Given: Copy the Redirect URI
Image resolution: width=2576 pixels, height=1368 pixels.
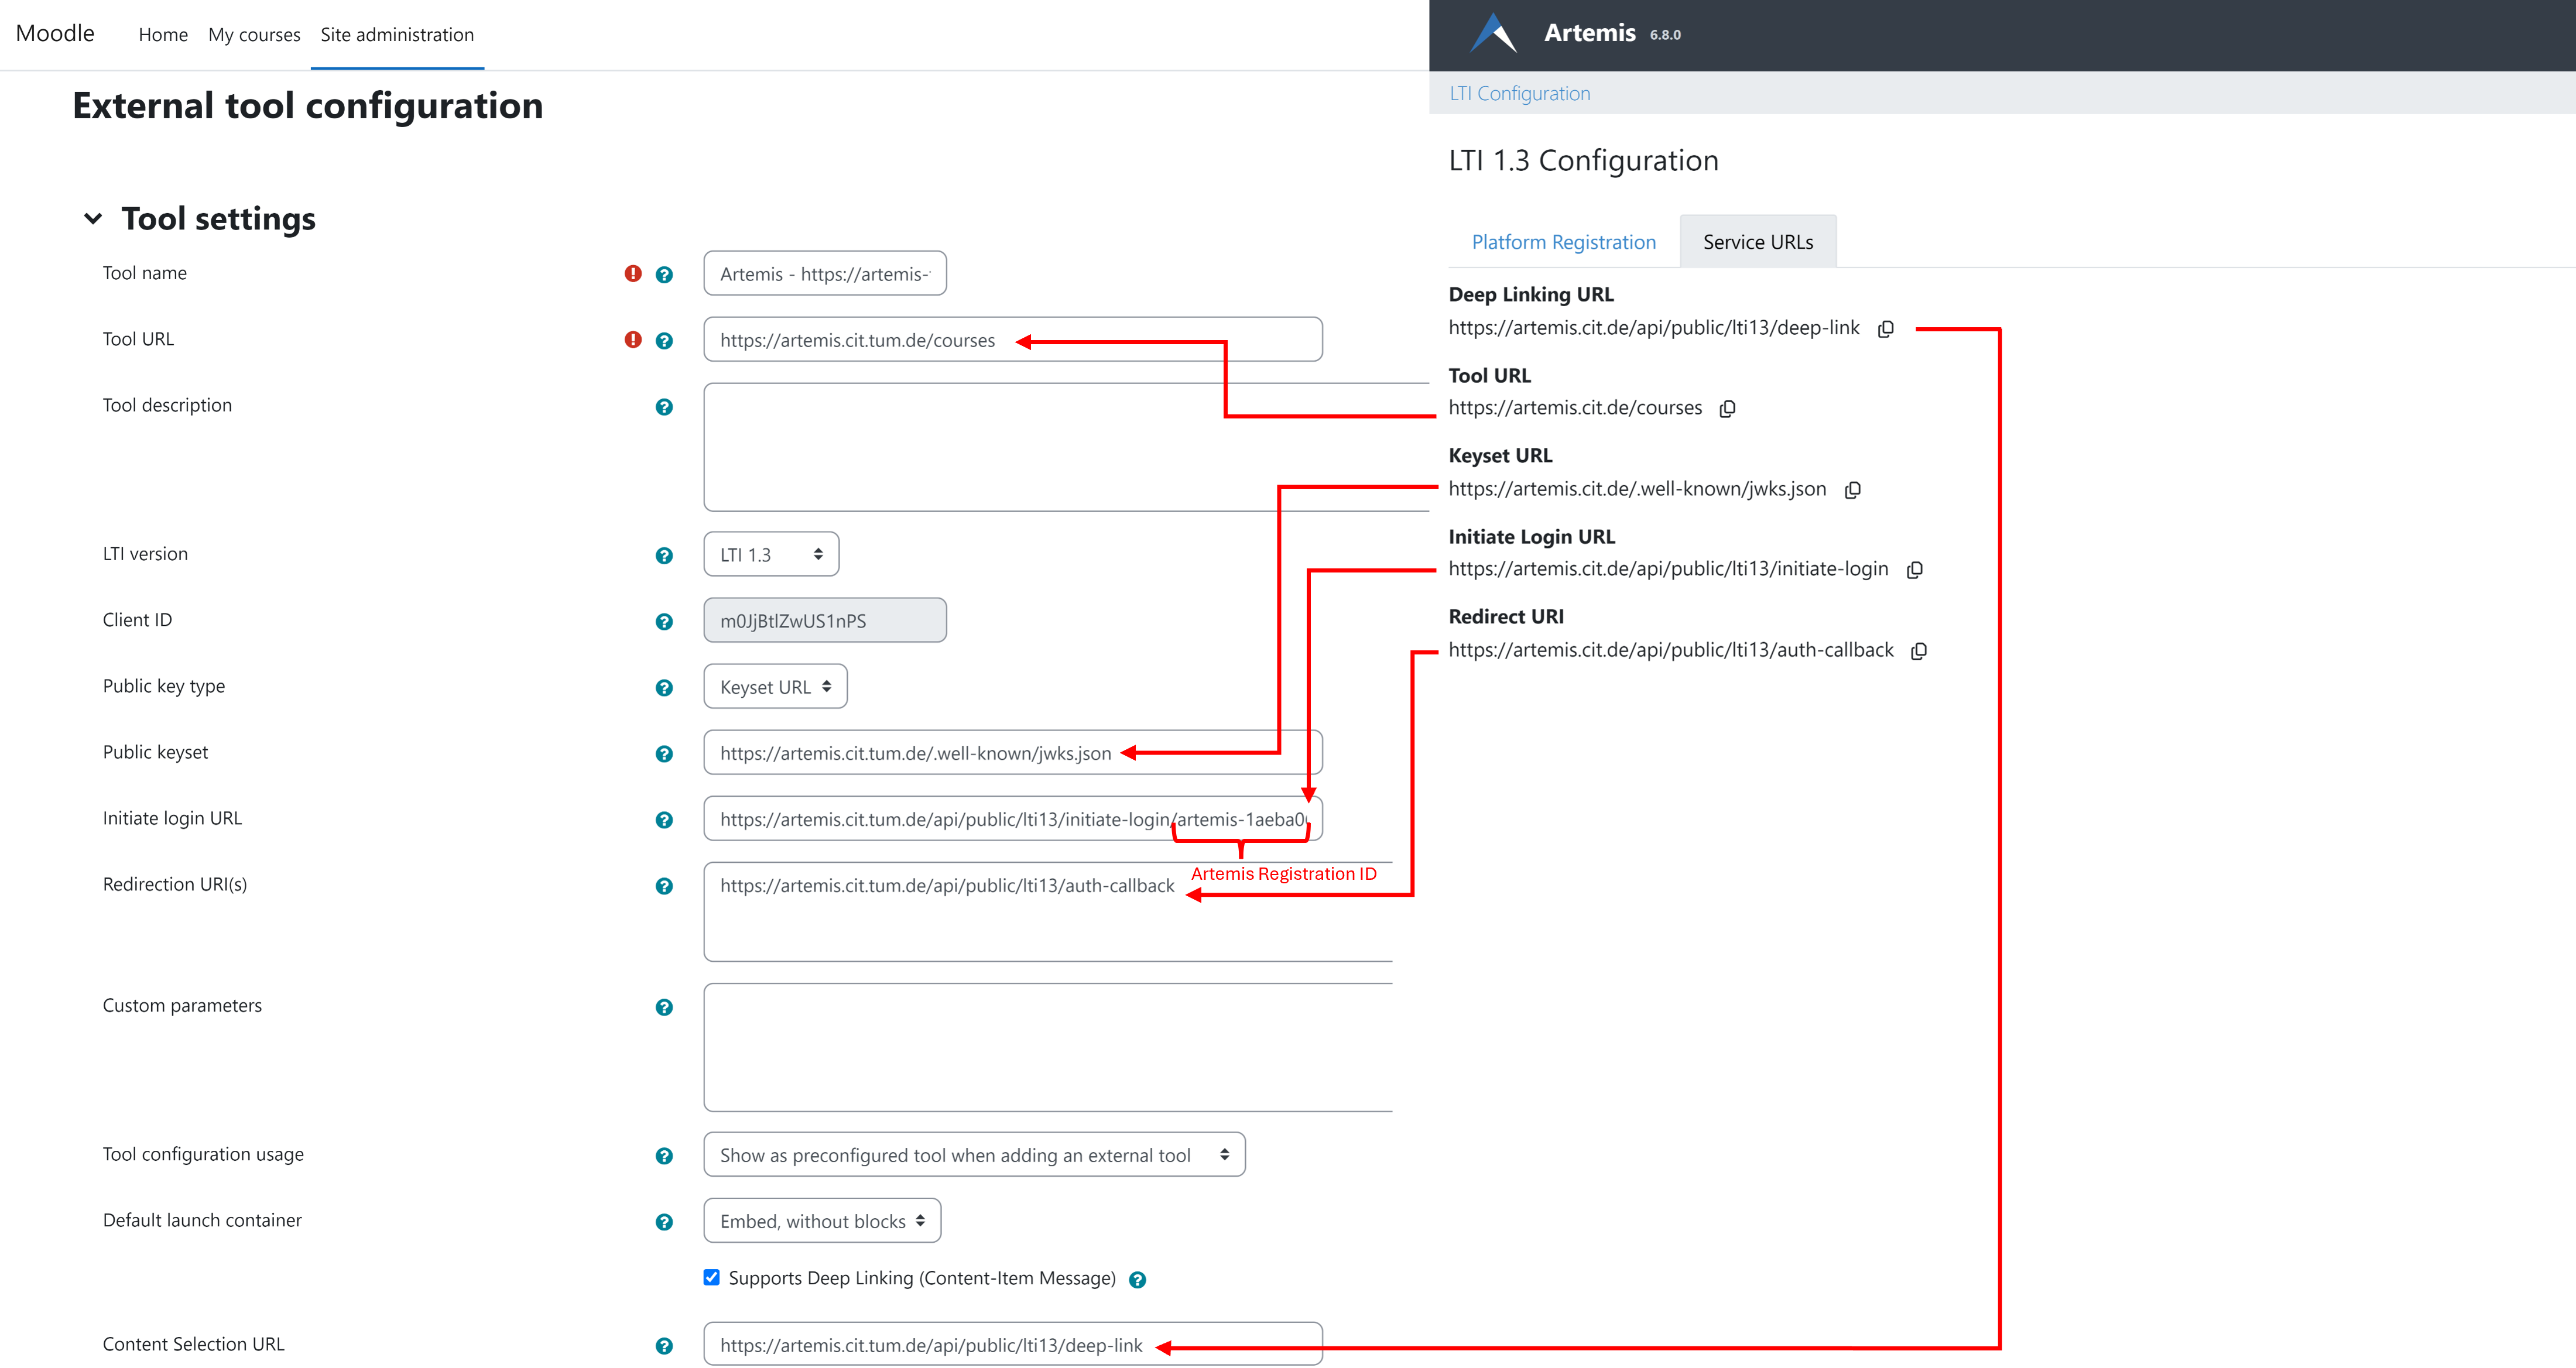Looking at the screenshot, I should (1918, 651).
